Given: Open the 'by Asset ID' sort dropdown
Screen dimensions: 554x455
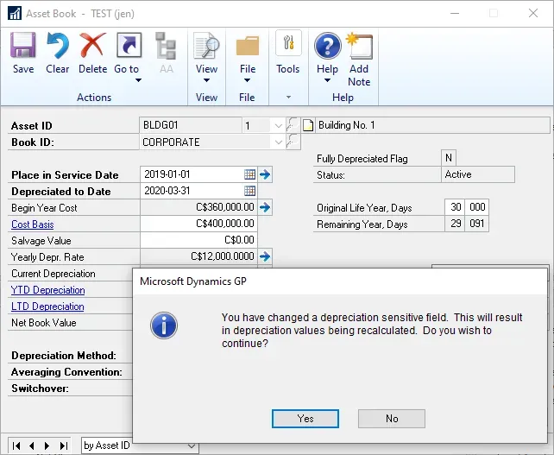Looking at the screenshot, I should click(x=191, y=446).
